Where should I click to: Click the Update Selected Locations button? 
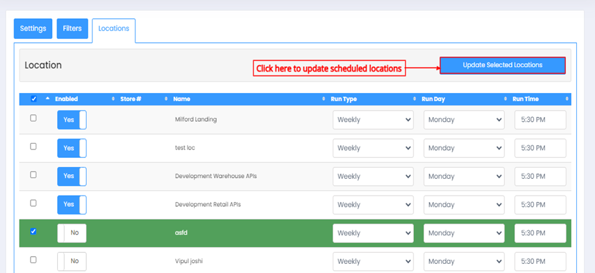503,65
